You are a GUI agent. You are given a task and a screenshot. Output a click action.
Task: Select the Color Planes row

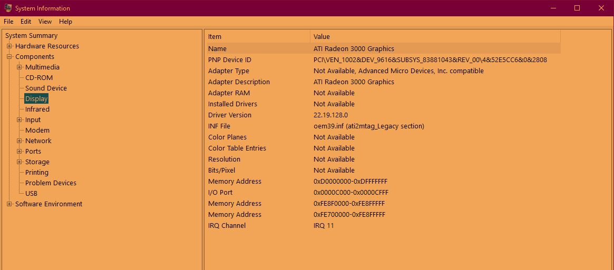click(383, 137)
